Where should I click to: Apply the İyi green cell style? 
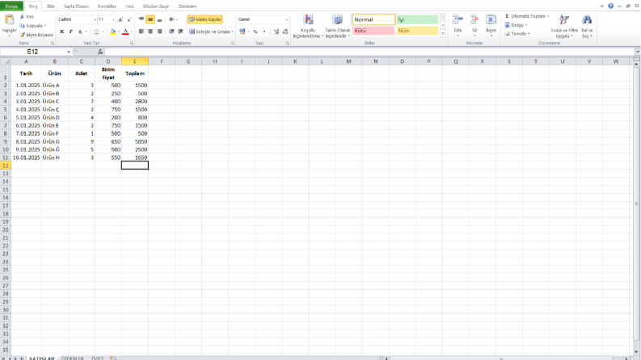coord(417,19)
